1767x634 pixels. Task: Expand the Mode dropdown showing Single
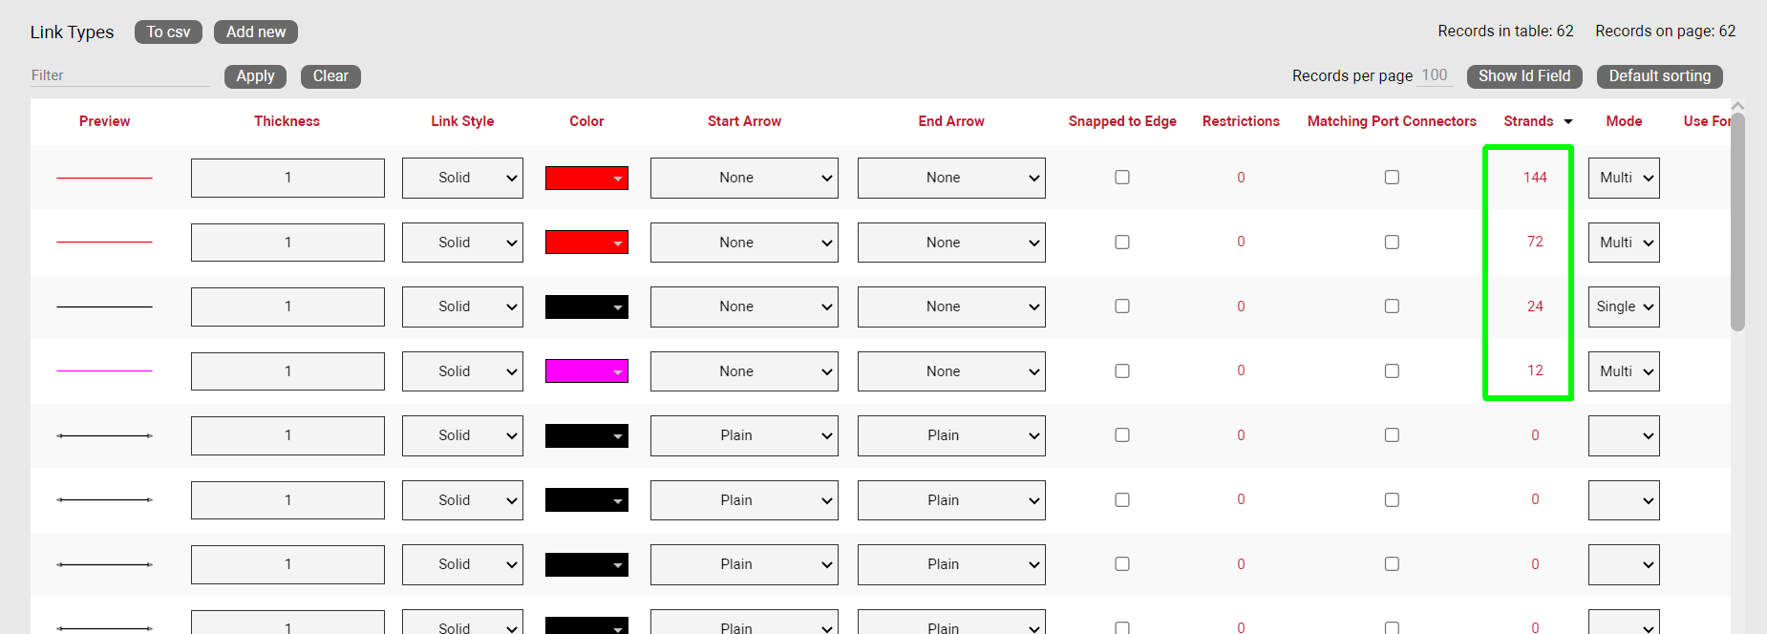[x=1624, y=306]
